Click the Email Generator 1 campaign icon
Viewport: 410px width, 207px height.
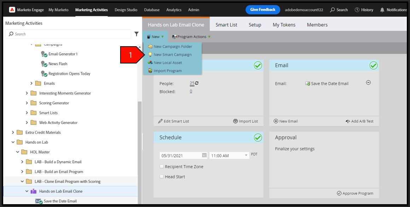pyautogui.click(x=44, y=54)
